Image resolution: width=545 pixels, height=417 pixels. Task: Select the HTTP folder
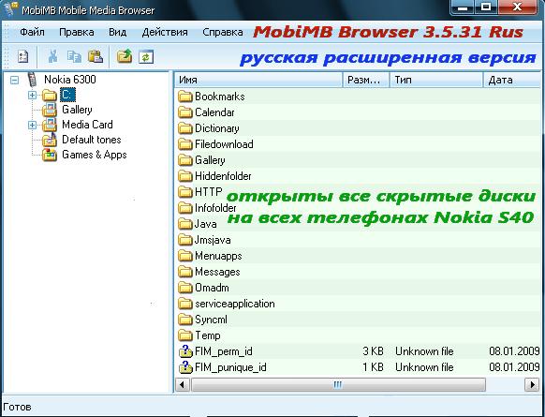[x=209, y=191]
